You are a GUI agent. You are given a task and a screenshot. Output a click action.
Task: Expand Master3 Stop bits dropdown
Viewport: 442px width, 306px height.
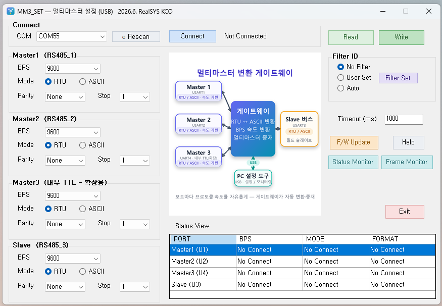click(135, 224)
